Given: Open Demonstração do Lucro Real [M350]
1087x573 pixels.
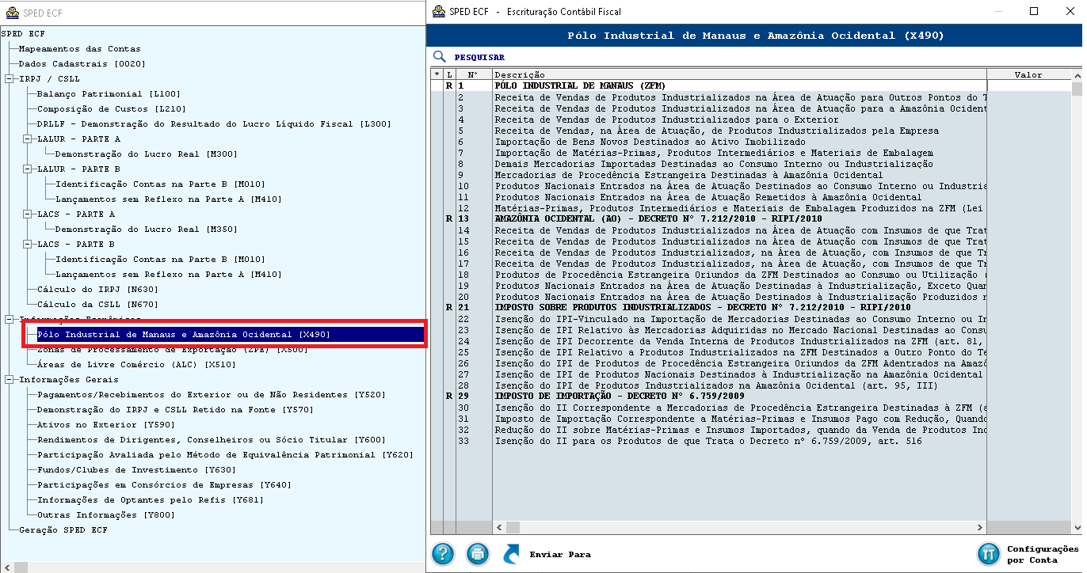Looking at the screenshot, I should (x=146, y=229).
